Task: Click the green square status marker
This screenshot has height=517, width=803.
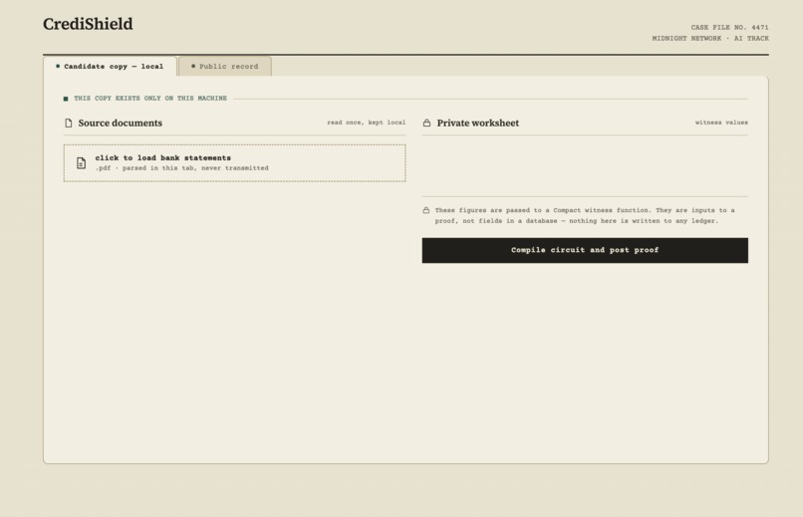Action: point(66,99)
